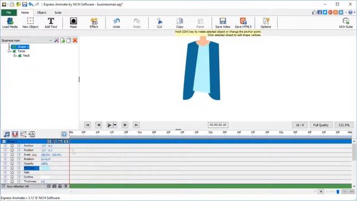This screenshot has width=357, height=201.
Task: Click the thumbs-up like icon
Action: coord(315,12)
